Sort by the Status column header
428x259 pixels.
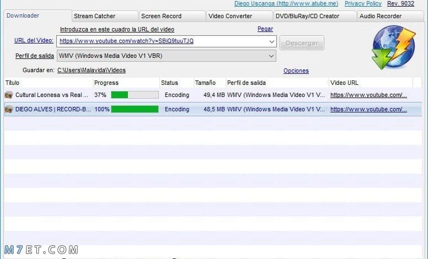176,83
